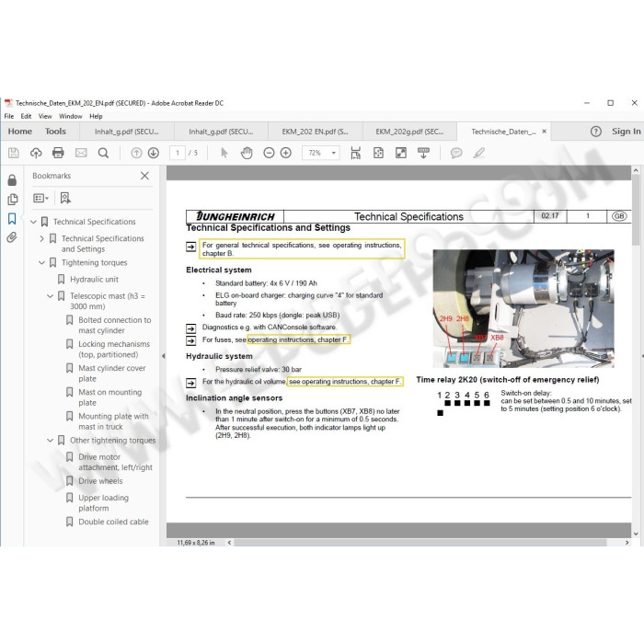This screenshot has width=644, height=644.
Task: Enter full screen mode icon
Action: (401, 154)
